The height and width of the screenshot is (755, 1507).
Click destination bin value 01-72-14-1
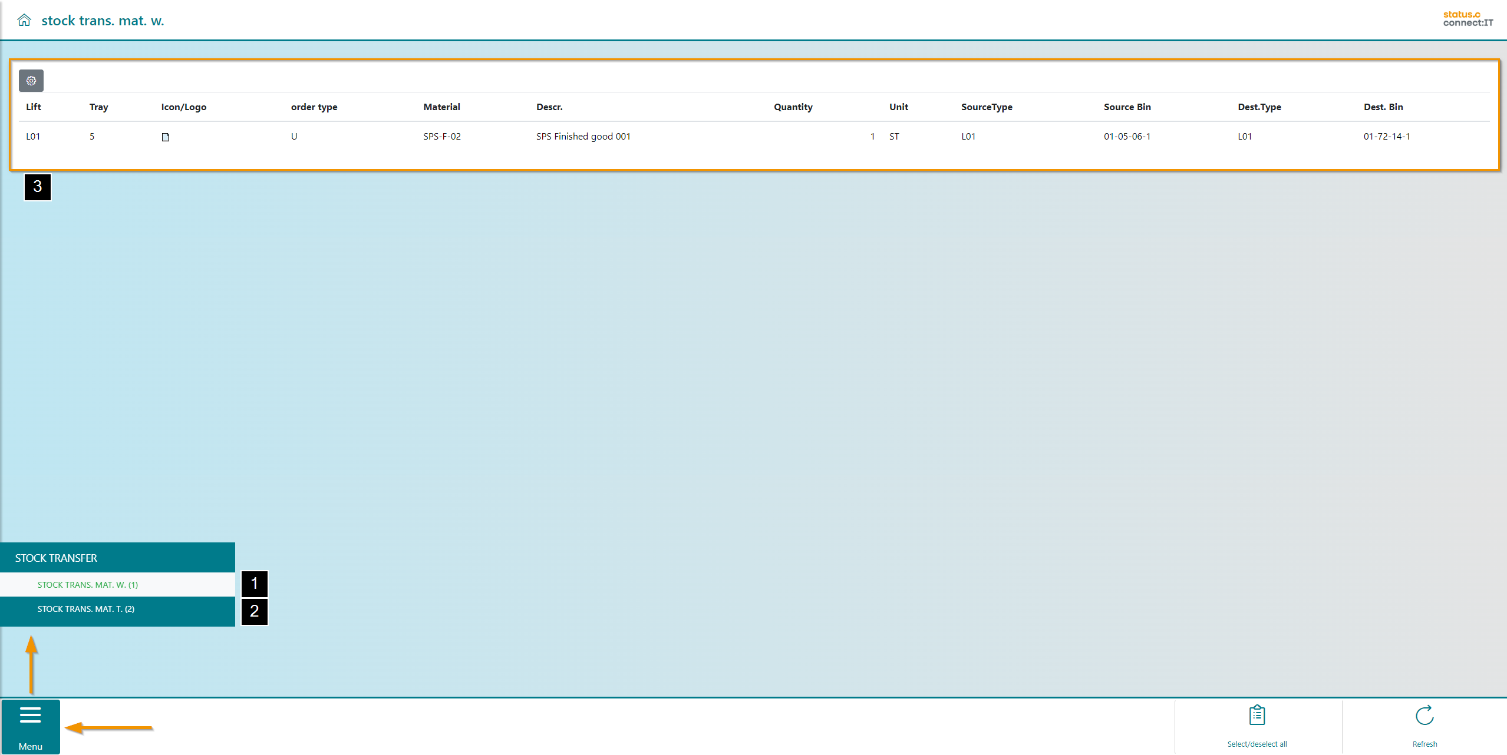point(1386,136)
